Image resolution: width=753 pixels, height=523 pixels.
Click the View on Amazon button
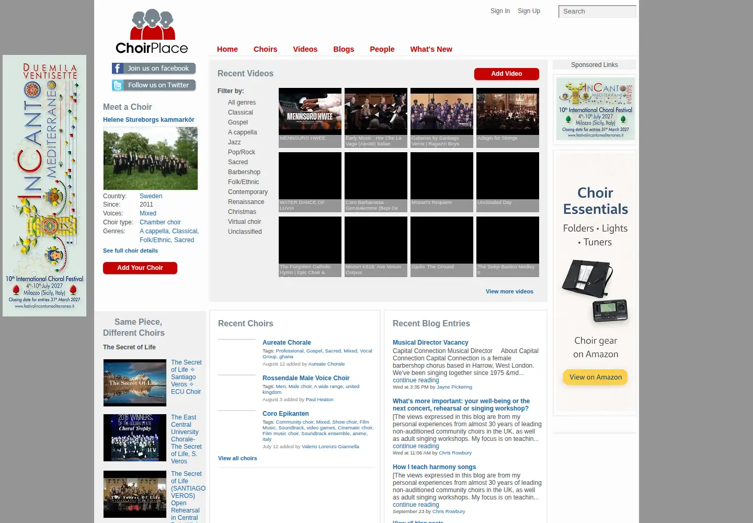(596, 377)
